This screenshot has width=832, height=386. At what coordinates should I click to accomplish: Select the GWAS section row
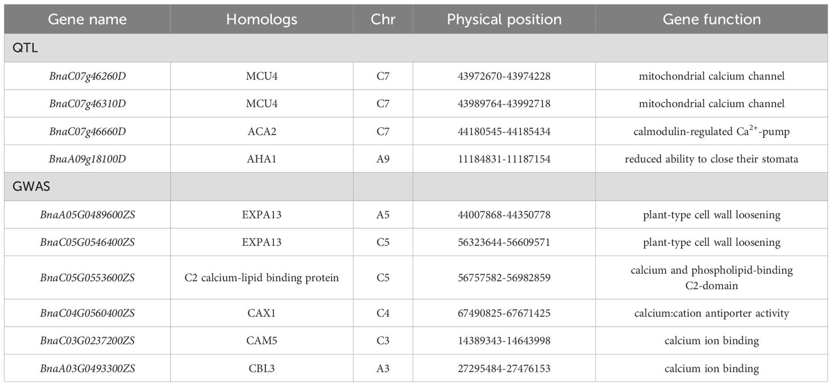pos(416,186)
